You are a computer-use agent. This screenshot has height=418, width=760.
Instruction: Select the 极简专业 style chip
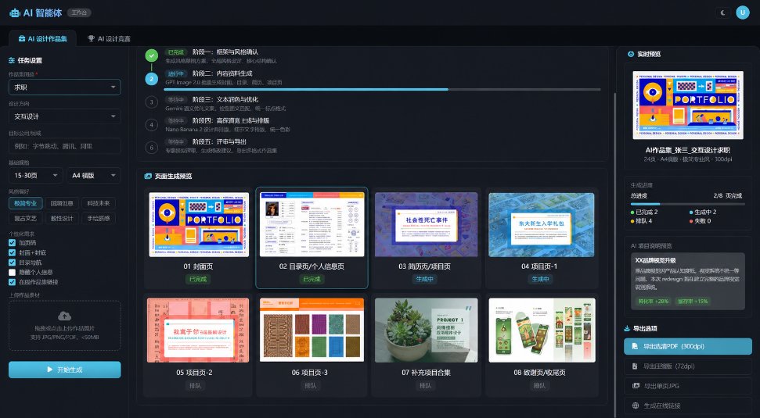(x=26, y=204)
